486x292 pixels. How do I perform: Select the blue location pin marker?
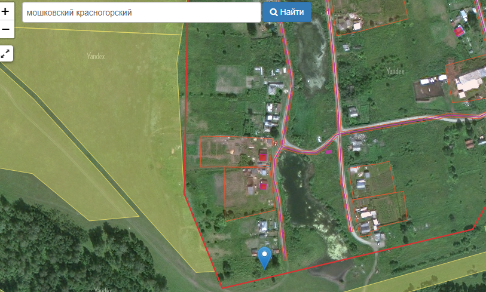264,258
